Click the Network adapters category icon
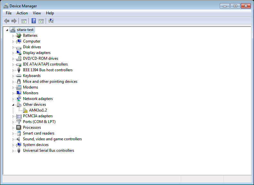The width and height of the screenshot is (254, 185). [x=19, y=99]
